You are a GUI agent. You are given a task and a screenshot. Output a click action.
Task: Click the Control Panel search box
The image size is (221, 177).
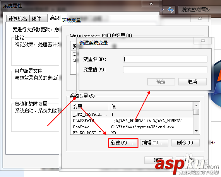(199, 10)
